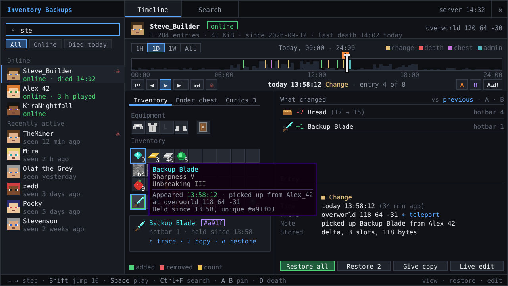Swap A and B pins
This screenshot has width=508, height=286.
(x=493, y=85)
